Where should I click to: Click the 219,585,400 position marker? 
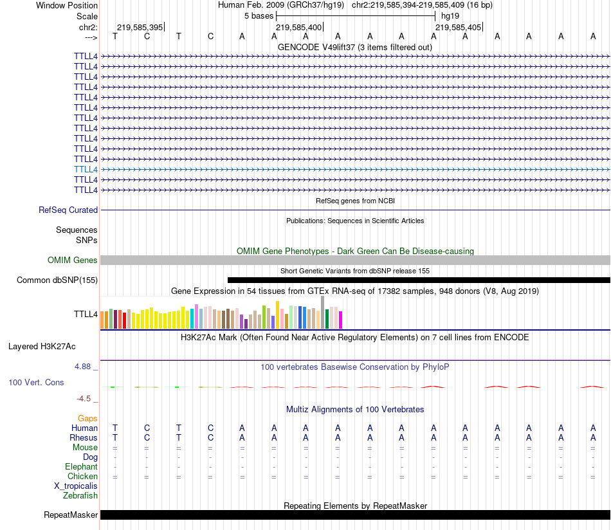click(299, 27)
